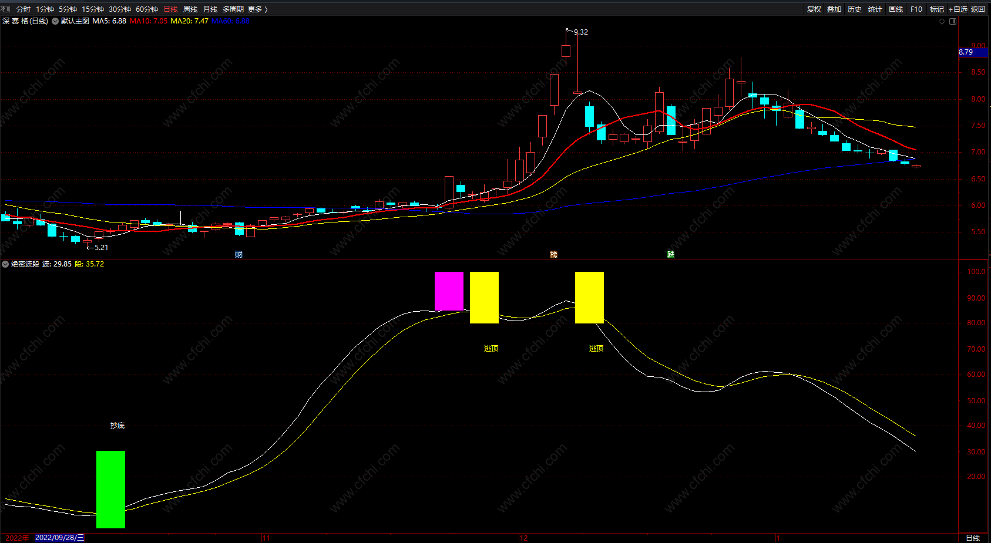991x543 pixels.
Task: Click the 榜 event marker icon
Action: coord(553,254)
